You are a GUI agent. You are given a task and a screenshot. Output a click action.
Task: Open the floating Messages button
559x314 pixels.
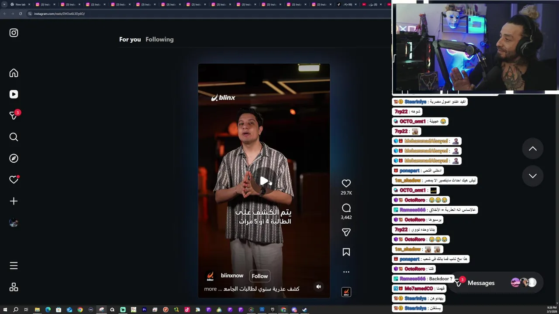click(x=496, y=283)
